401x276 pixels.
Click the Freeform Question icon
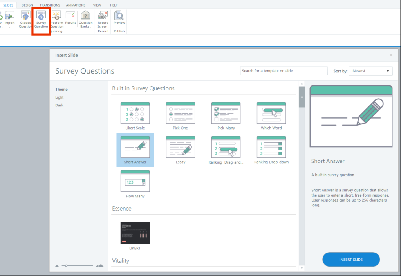[x=56, y=20]
